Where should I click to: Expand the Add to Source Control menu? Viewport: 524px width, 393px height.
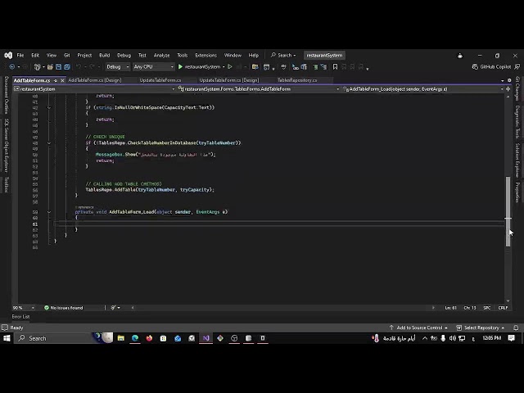418,327
